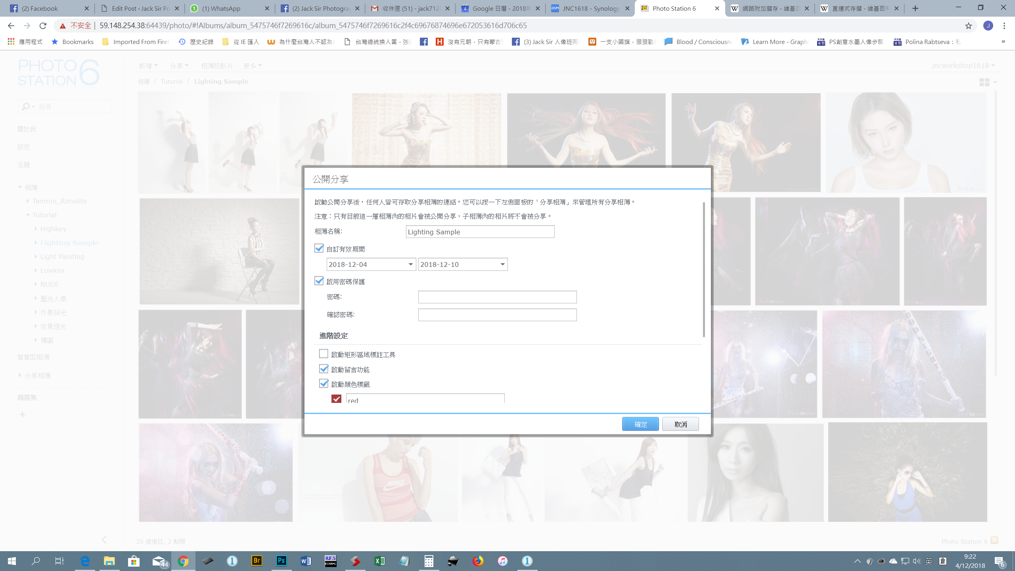The height and width of the screenshot is (571, 1015).
Task: Open Chrome menu three dots
Action: (1004, 26)
